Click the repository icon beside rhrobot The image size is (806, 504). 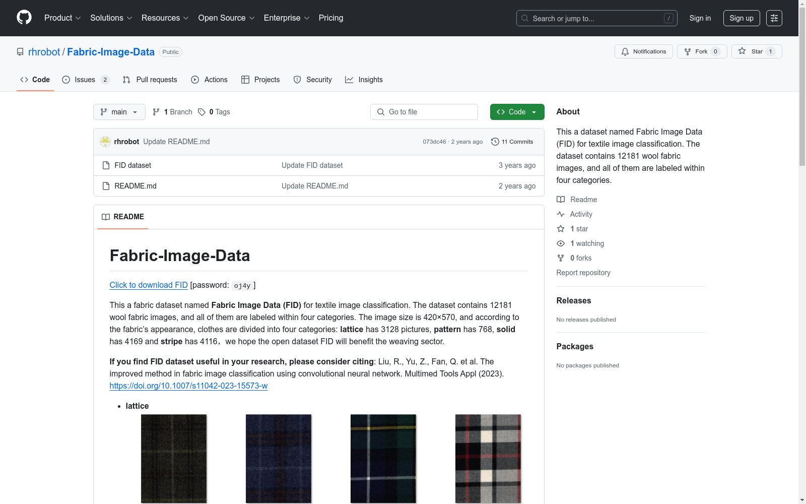20,52
